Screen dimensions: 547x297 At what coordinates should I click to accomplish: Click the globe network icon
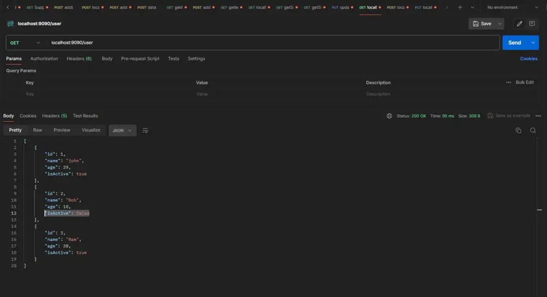pos(389,116)
